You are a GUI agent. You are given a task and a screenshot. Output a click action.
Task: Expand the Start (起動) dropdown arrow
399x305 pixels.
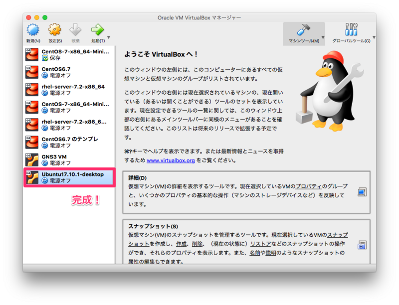(109, 37)
